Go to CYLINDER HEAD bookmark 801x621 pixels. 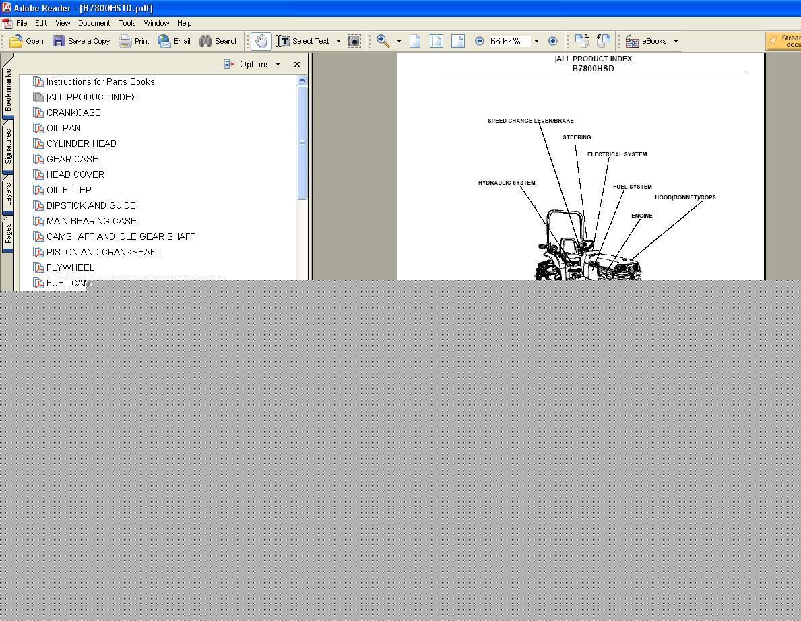pos(82,143)
